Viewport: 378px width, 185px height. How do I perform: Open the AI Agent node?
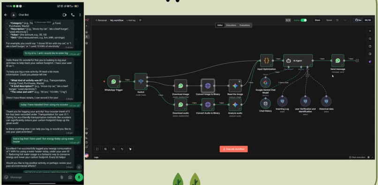(x=298, y=61)
